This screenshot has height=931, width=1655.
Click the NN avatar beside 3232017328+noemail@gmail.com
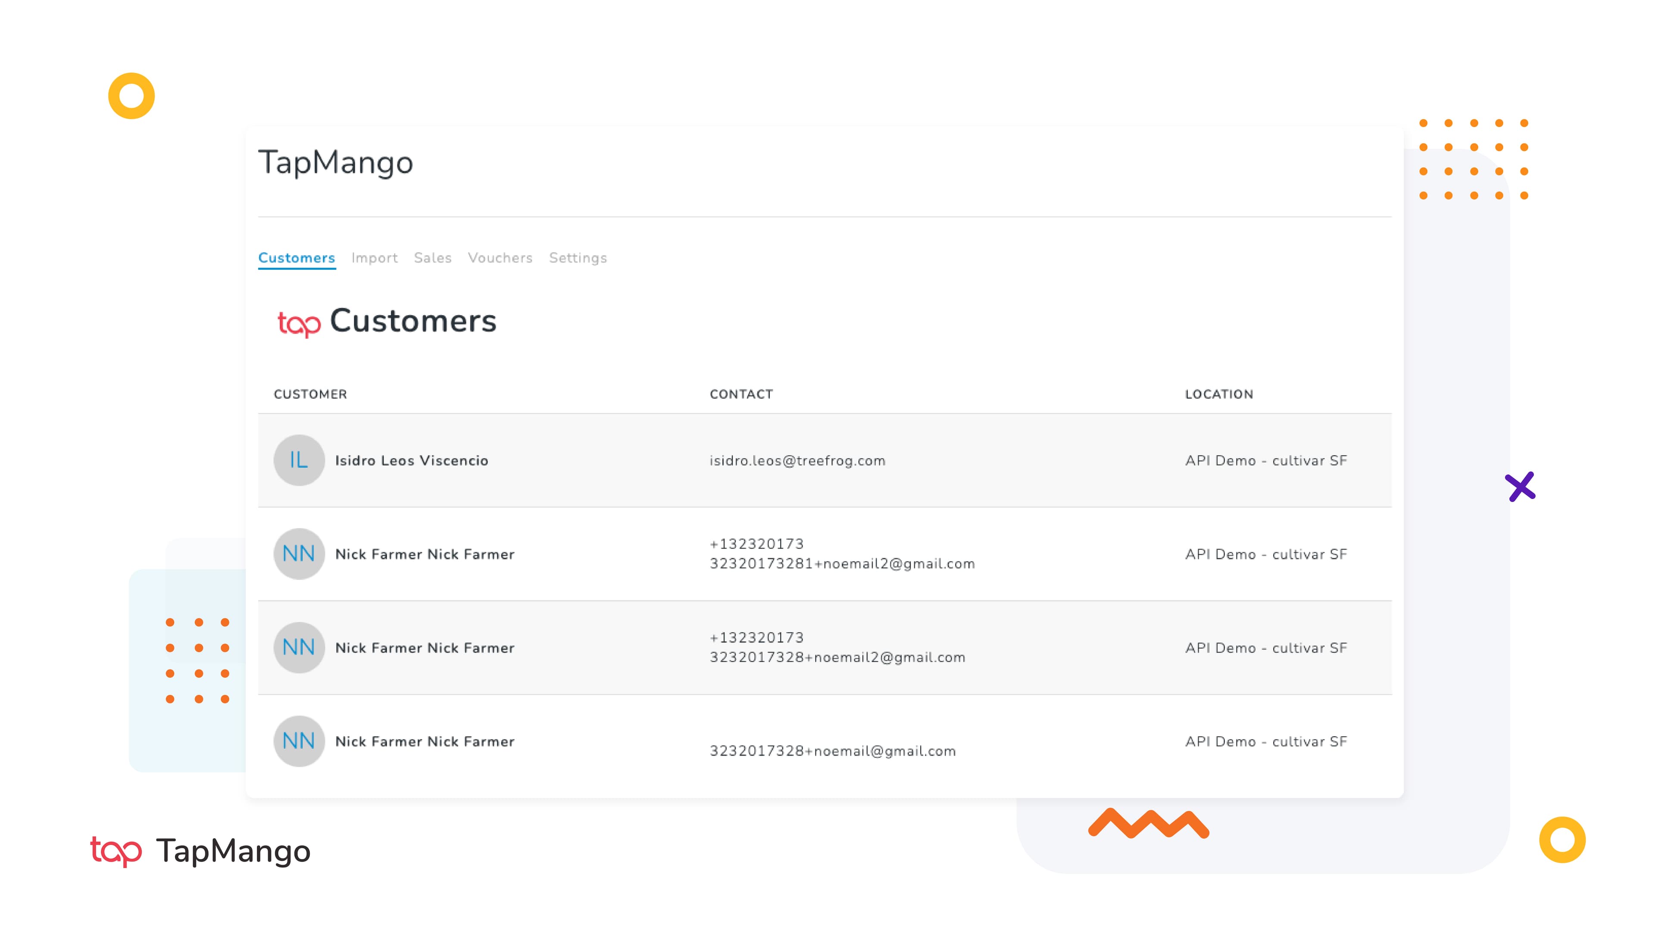[x=299, y=741]
